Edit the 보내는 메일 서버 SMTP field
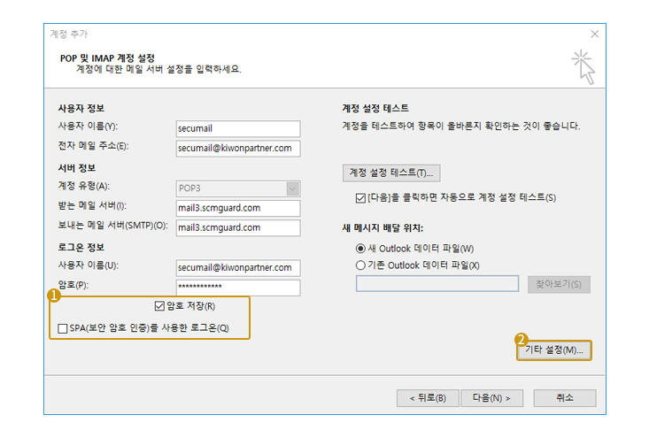This screenshot has height=438, width=649. [237, 227]
